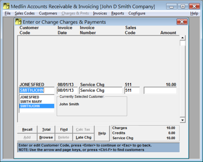Click the scrollbar thumb of the entry list

pyautogui.click(x=183, y=43)
